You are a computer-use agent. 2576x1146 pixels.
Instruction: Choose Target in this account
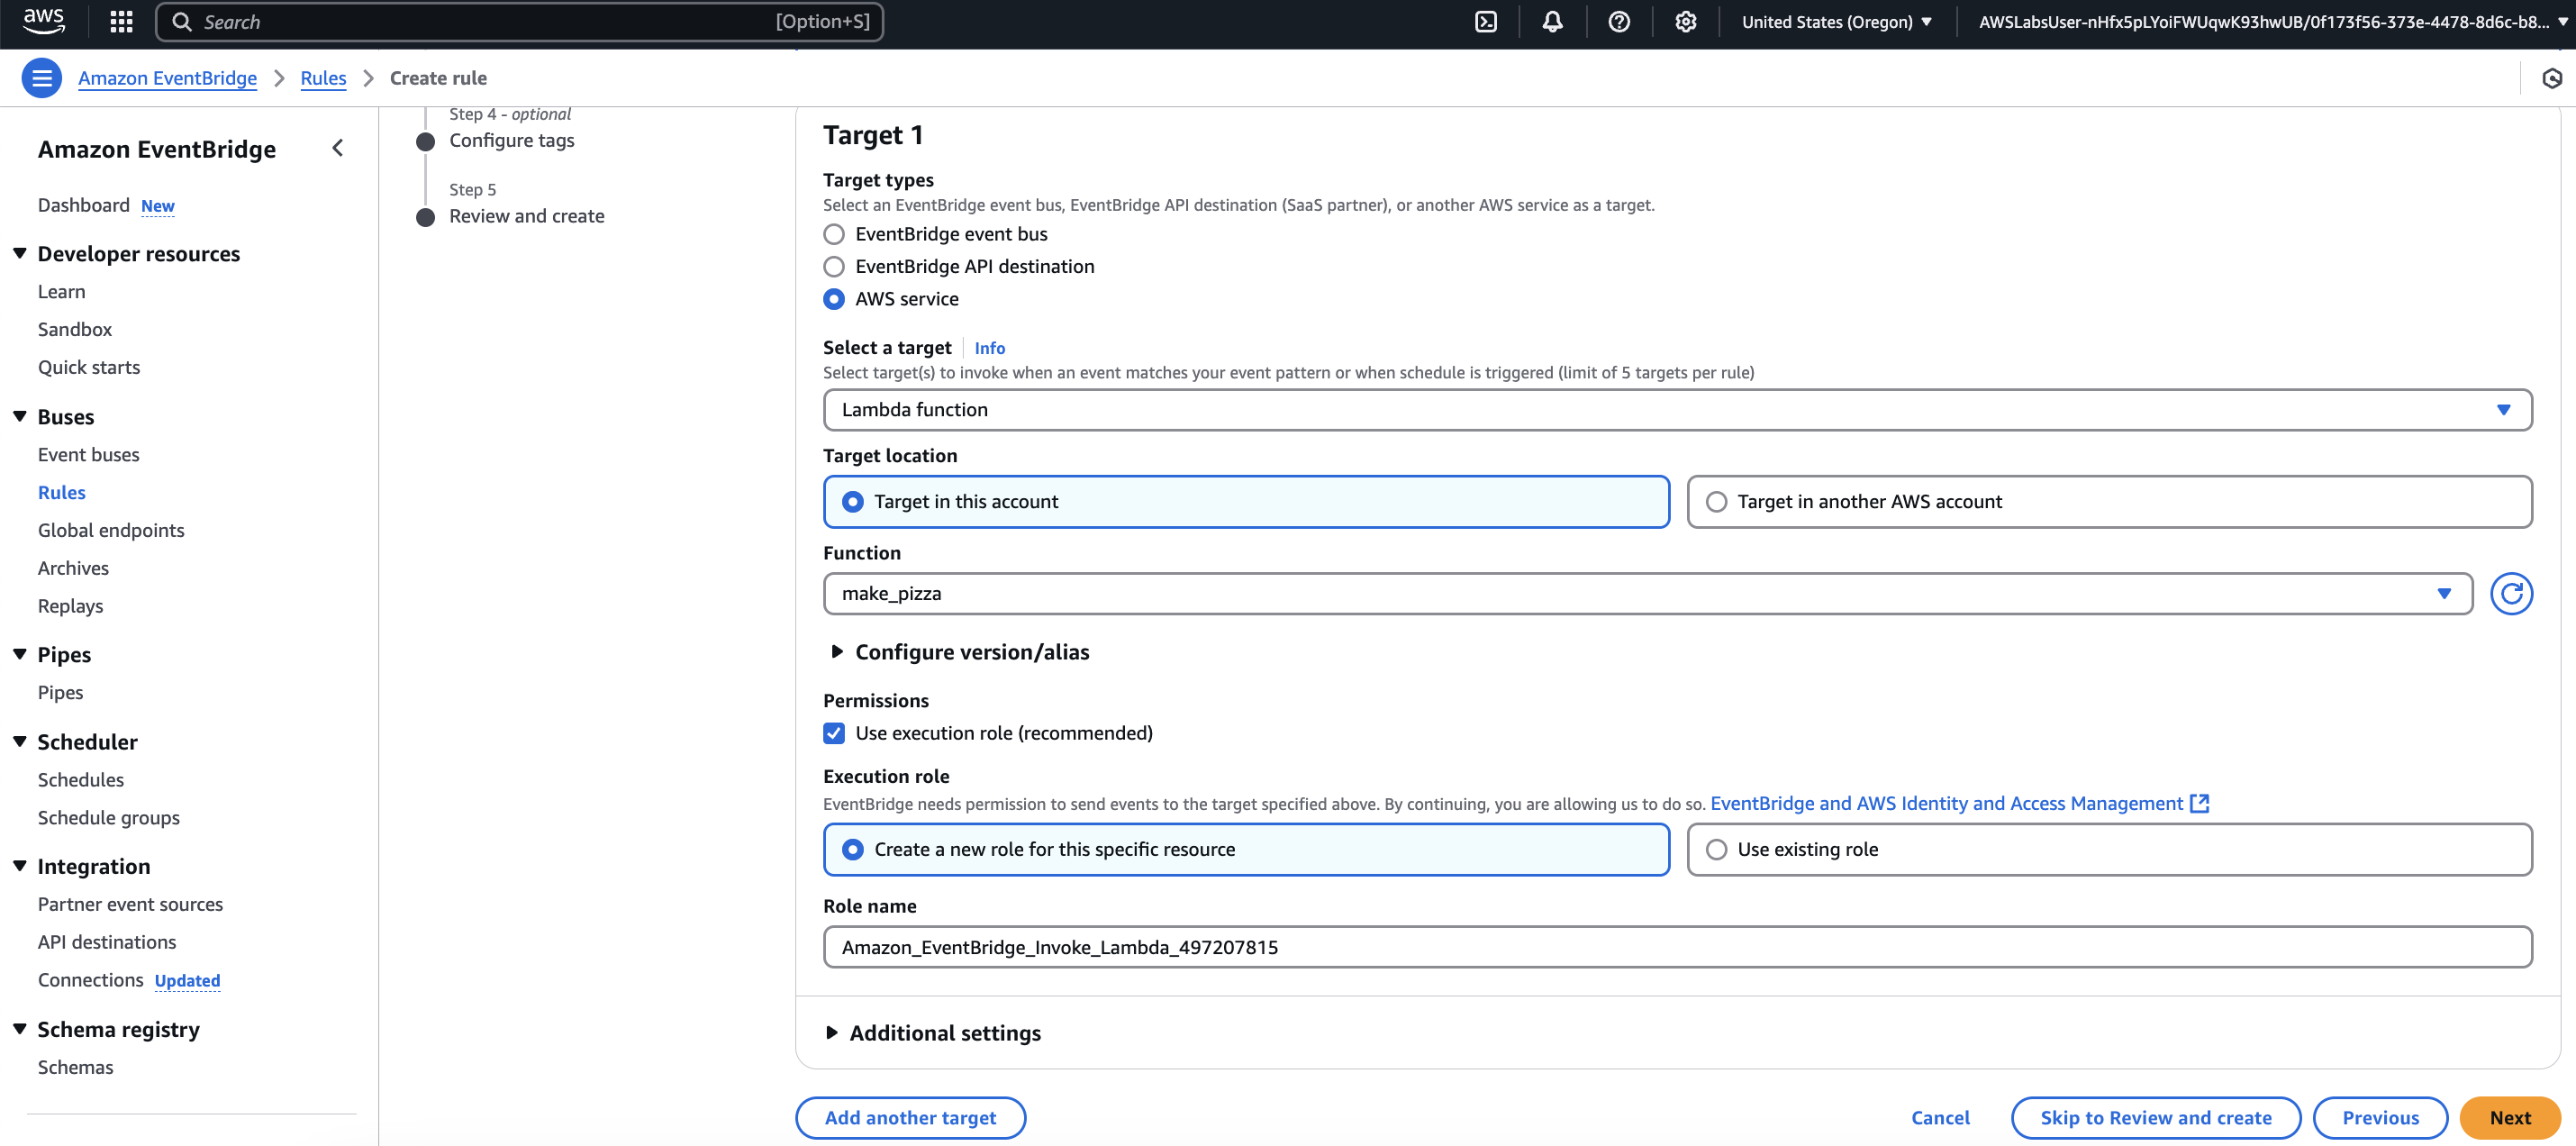click(1246, 502)
